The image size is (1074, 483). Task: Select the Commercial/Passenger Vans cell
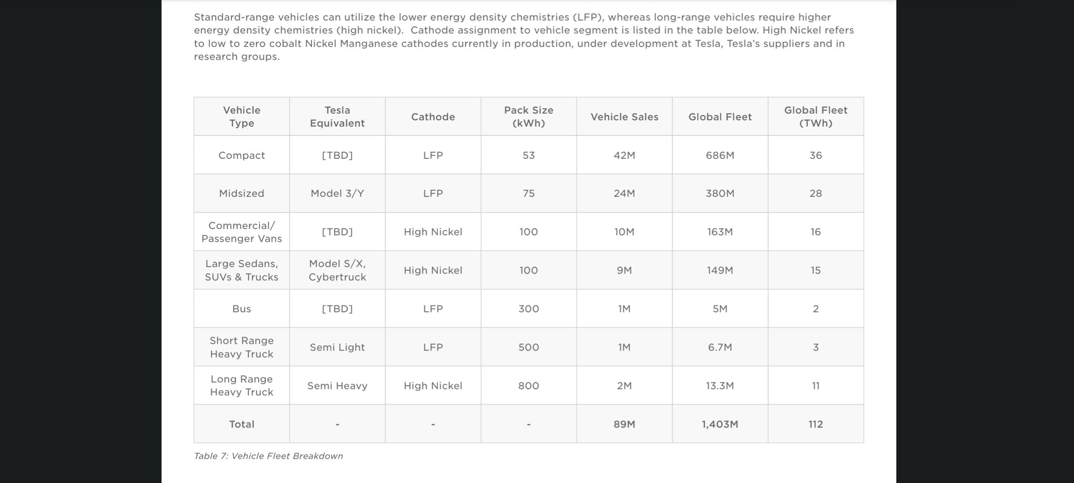pos(242,232)
